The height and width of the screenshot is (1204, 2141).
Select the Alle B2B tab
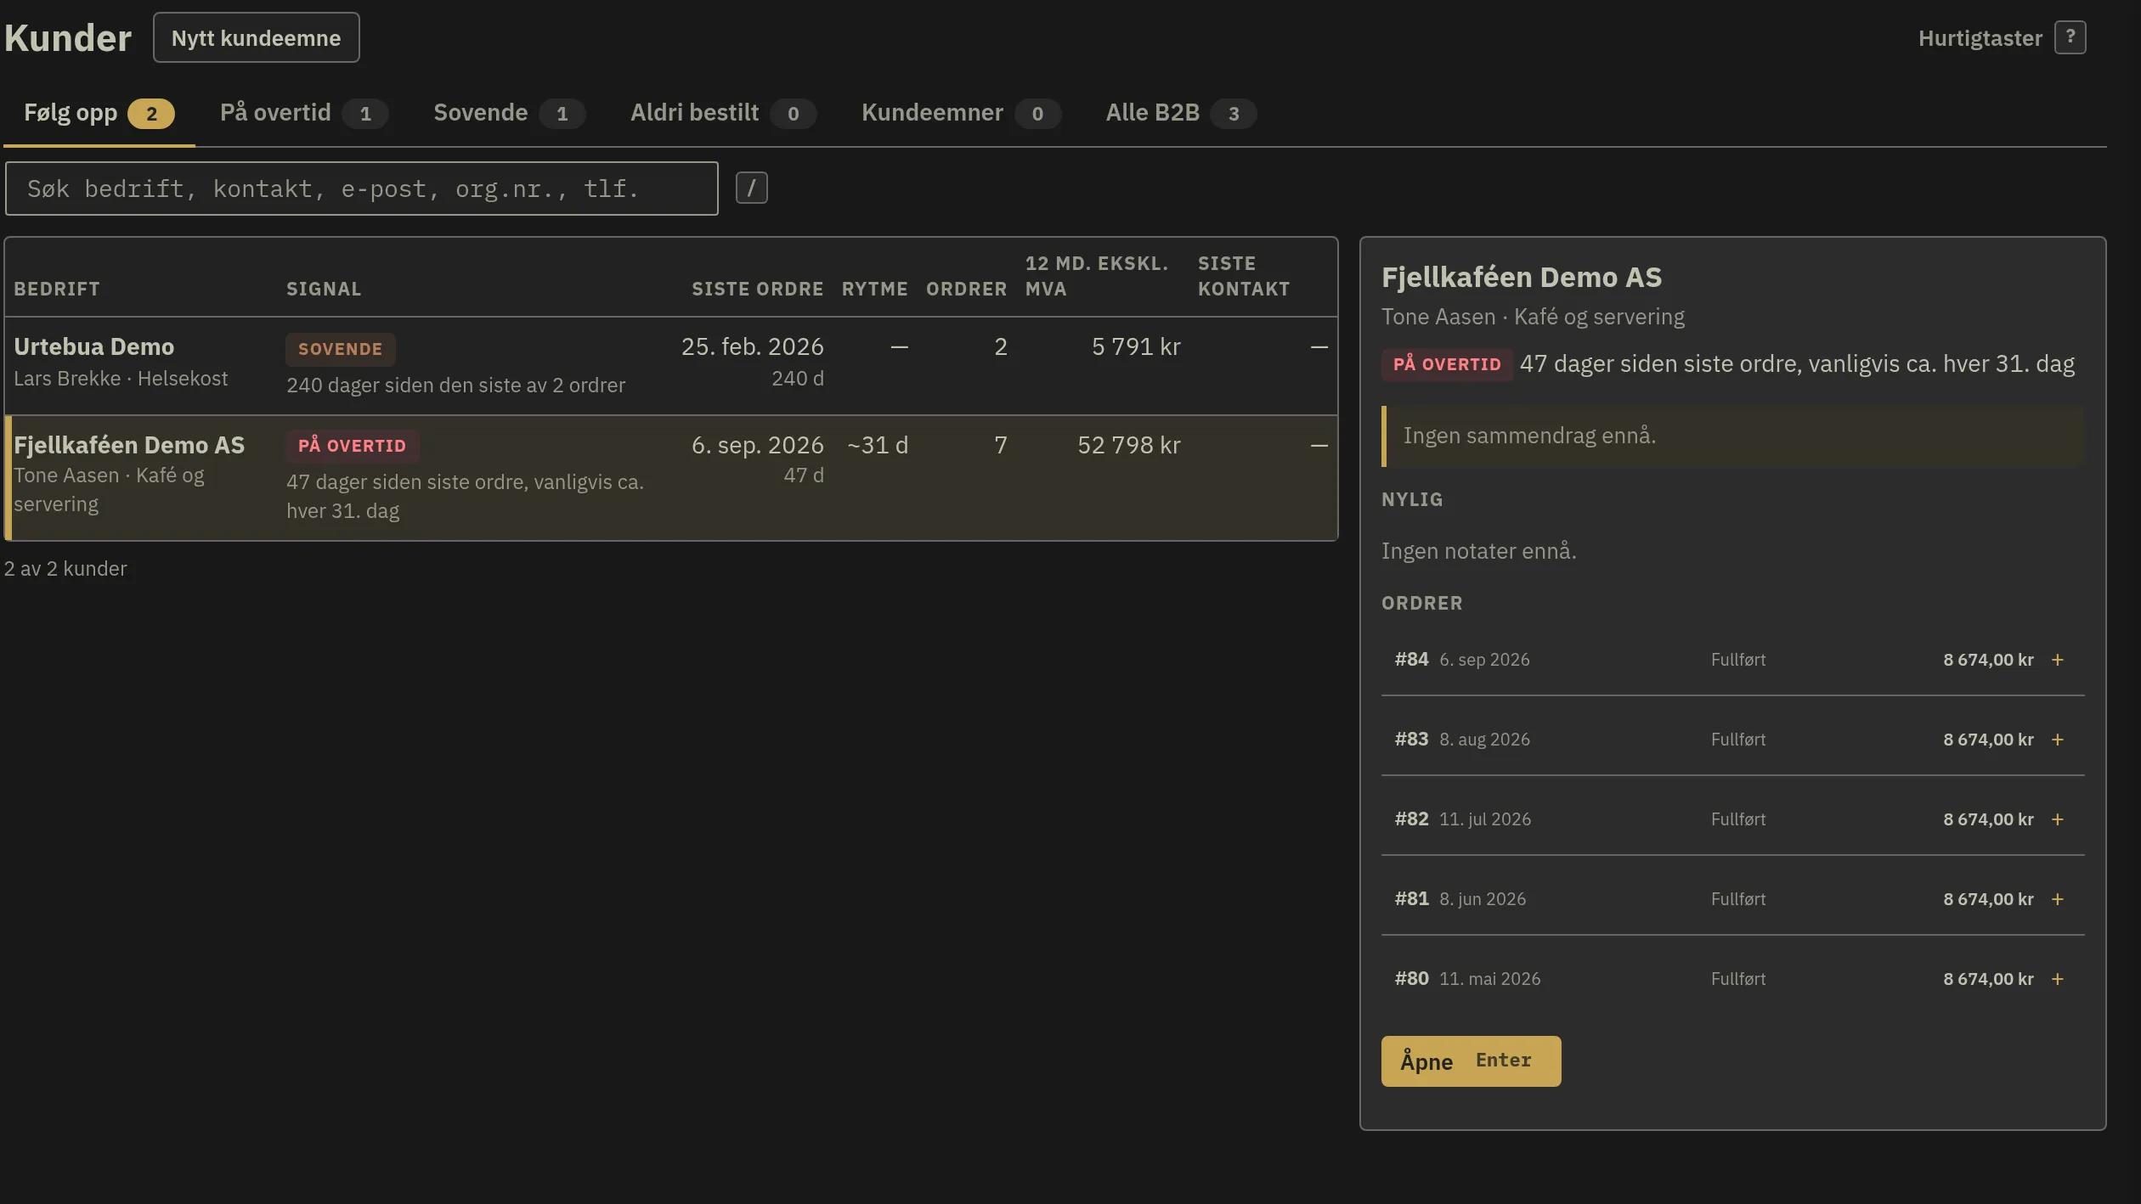(x=1180, y=113)
